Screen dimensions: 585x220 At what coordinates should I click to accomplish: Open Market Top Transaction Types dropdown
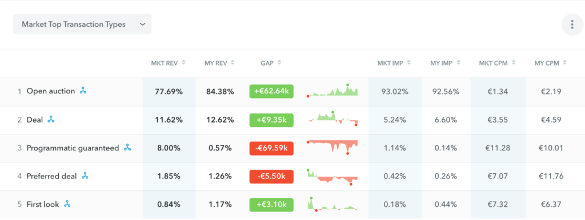coord(82,24)
